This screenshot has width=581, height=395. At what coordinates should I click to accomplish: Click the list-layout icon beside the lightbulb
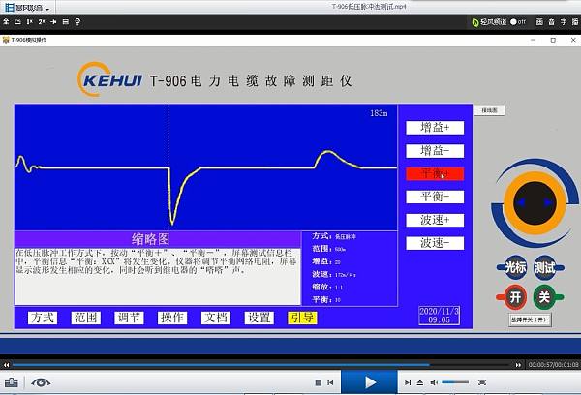tap(66, 22)
